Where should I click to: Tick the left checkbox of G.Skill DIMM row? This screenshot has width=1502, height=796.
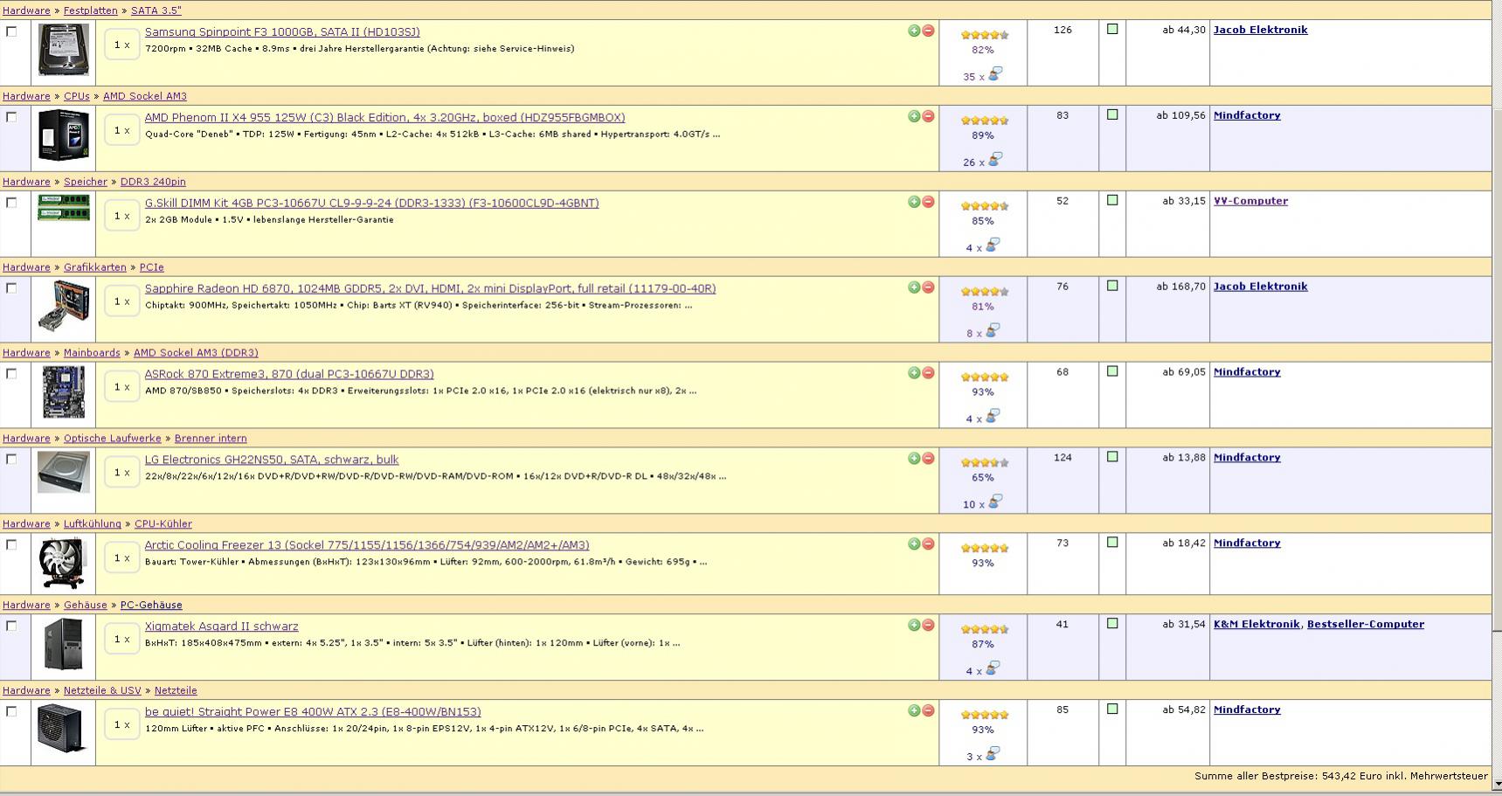point(11,203)
